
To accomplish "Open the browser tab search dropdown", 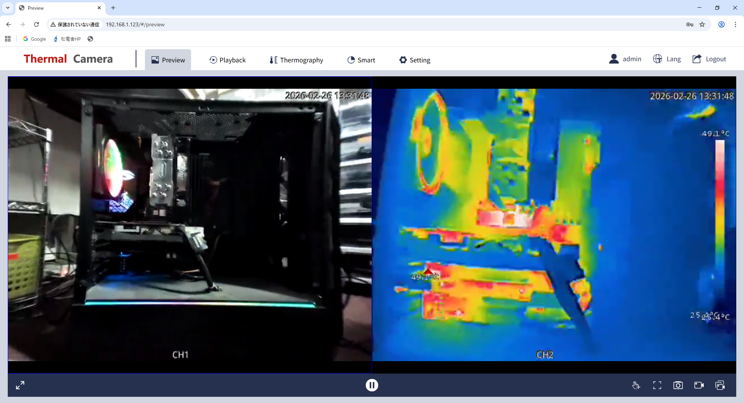I will pos(8,8).
